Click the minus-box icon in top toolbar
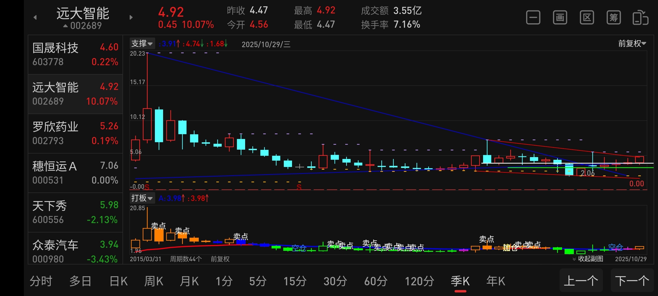The height and width of the screenshot is (296, 658). 533,18
